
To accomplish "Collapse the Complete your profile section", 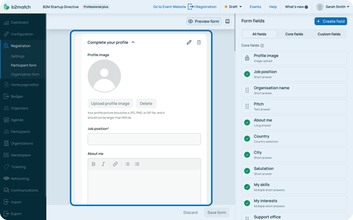I will coord(133,42).
